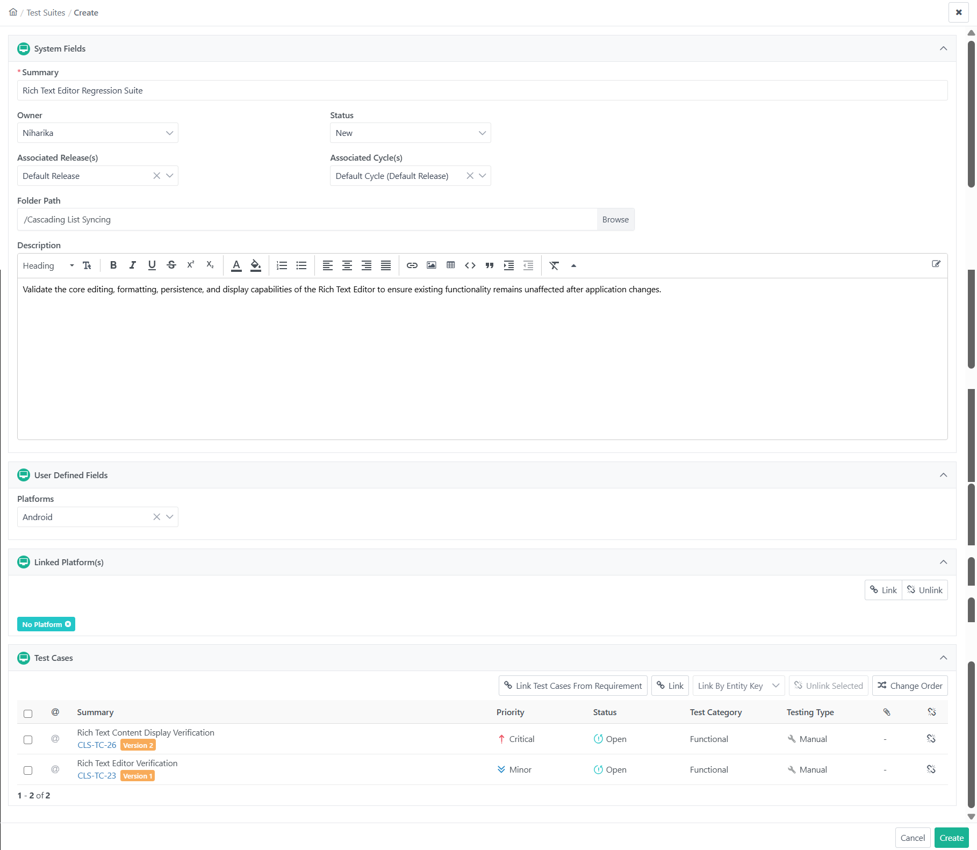Insert a table in the description

point(451,265)
